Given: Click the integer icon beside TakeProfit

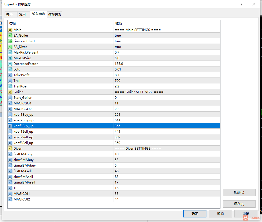Looking at the screenshot, I should pyautogui.click(x=10, y=75).
